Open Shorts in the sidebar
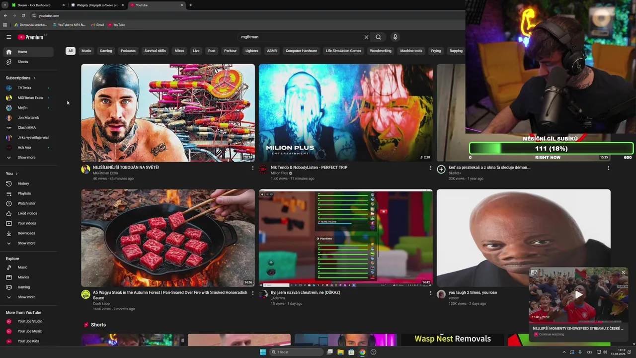Image resolution: width=636 pixels, height=358 pixels. [x=28, y=62]
